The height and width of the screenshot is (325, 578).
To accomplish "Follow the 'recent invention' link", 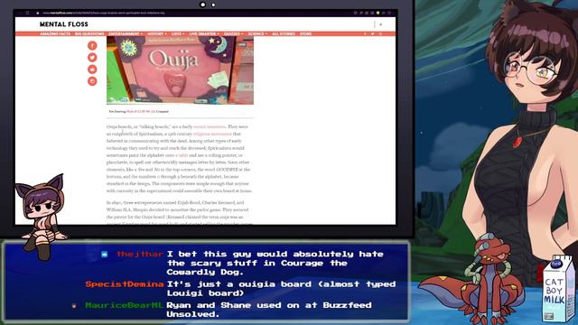I will [x=210, y=126].
